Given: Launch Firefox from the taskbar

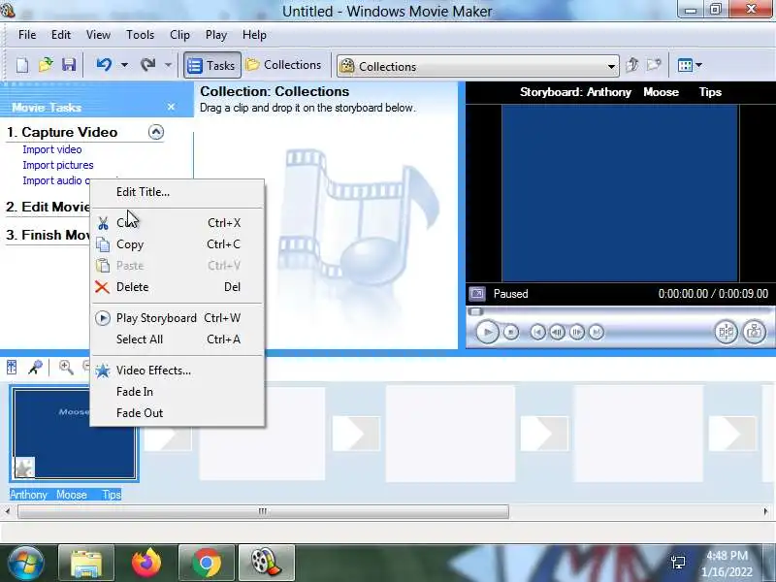Looking at the screenshot, I should tap(146, 563).
